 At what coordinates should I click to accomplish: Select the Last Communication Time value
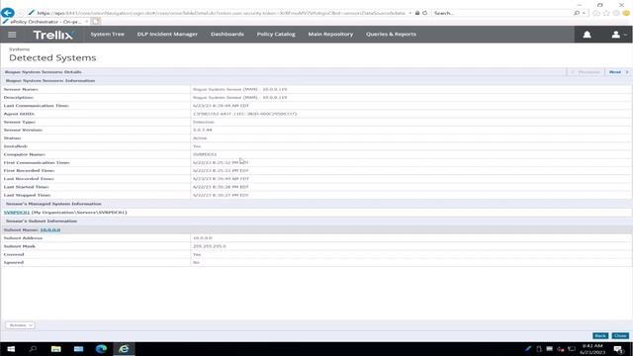[x=221, y=106]
